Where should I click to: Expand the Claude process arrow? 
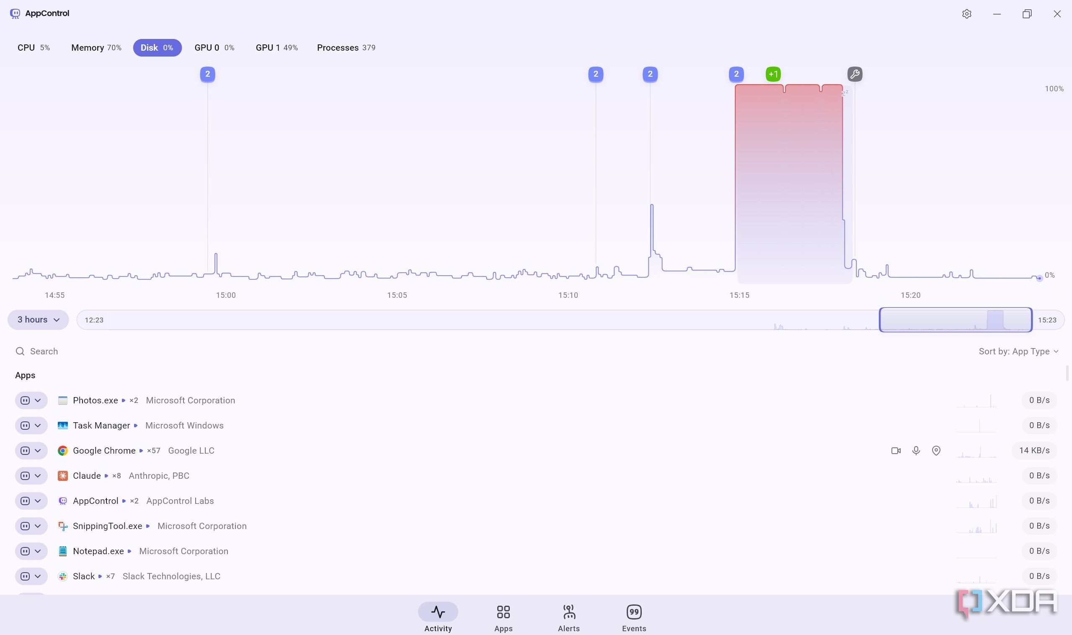tap(106, 476)
